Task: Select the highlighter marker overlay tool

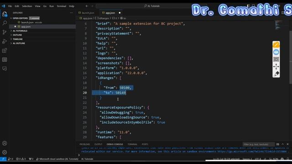Action: [276, 74]
